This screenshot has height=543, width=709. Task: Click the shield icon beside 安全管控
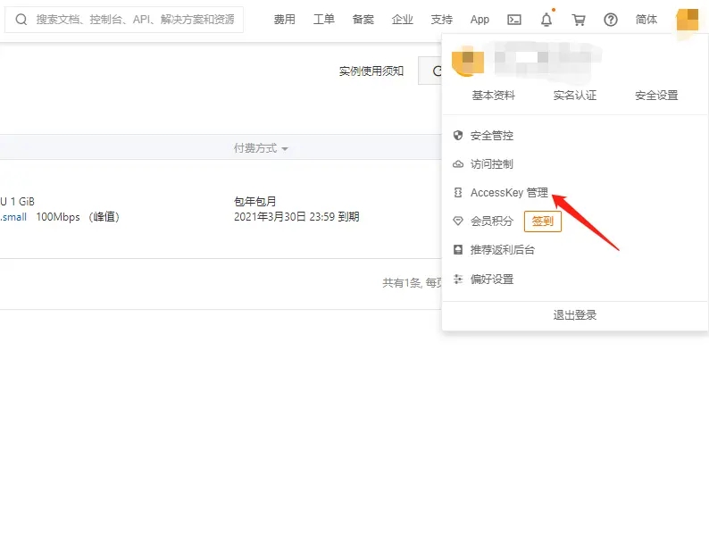(458, 136)
